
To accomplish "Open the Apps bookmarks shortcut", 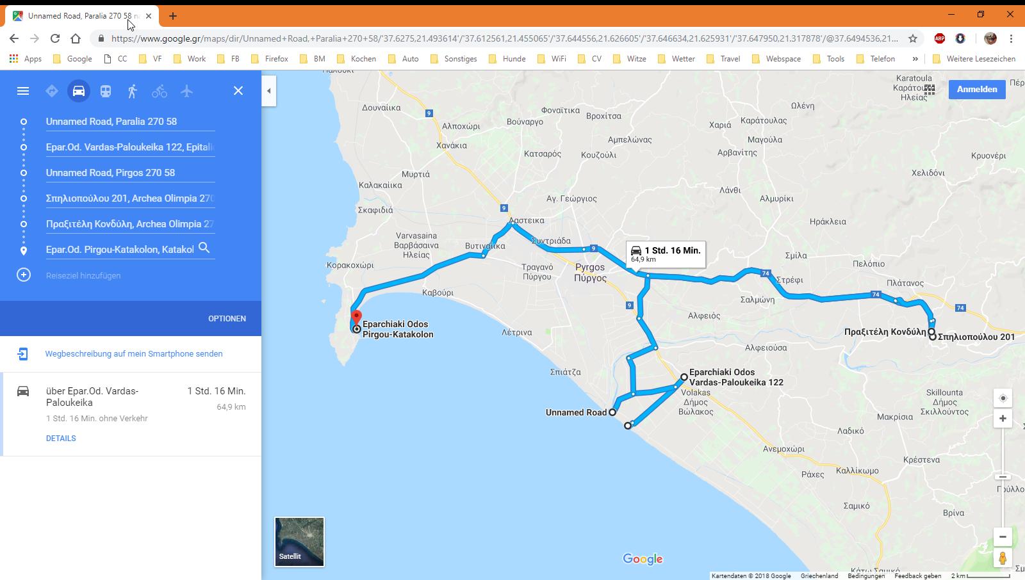I will coord(26,59).
